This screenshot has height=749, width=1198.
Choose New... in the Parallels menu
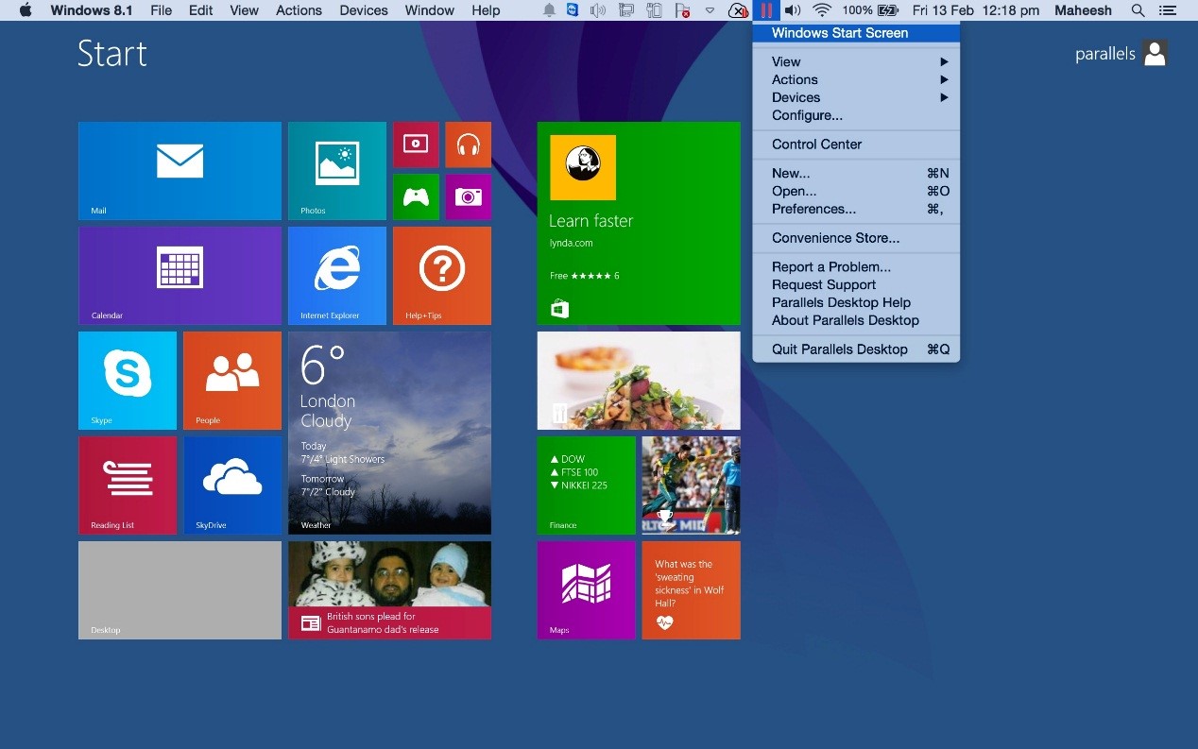click(856, 173)
